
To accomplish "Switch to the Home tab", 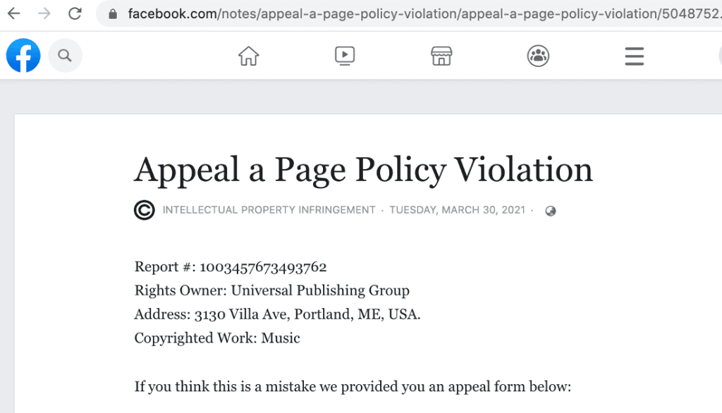I will [x=248, y=56].
